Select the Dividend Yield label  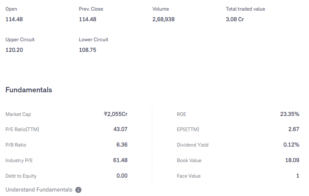coord(193,145)
